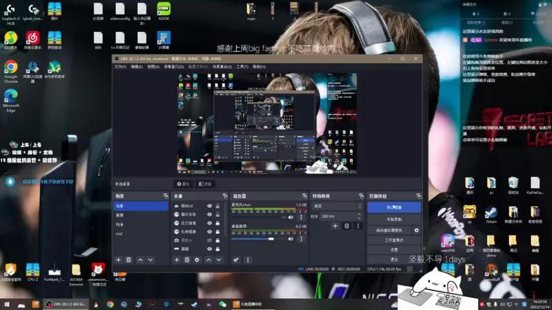Image resolution: width=552 pixels, height=310 pixels.
Task: Toggle the lock on the 聊天字幕 source
Action: point(217,214)
